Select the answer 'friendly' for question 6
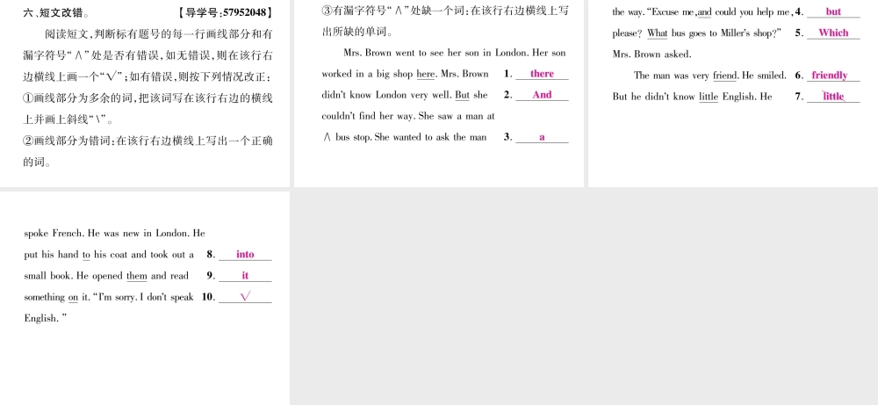Viewport: 878px width, 405px height. click(830, 75)
